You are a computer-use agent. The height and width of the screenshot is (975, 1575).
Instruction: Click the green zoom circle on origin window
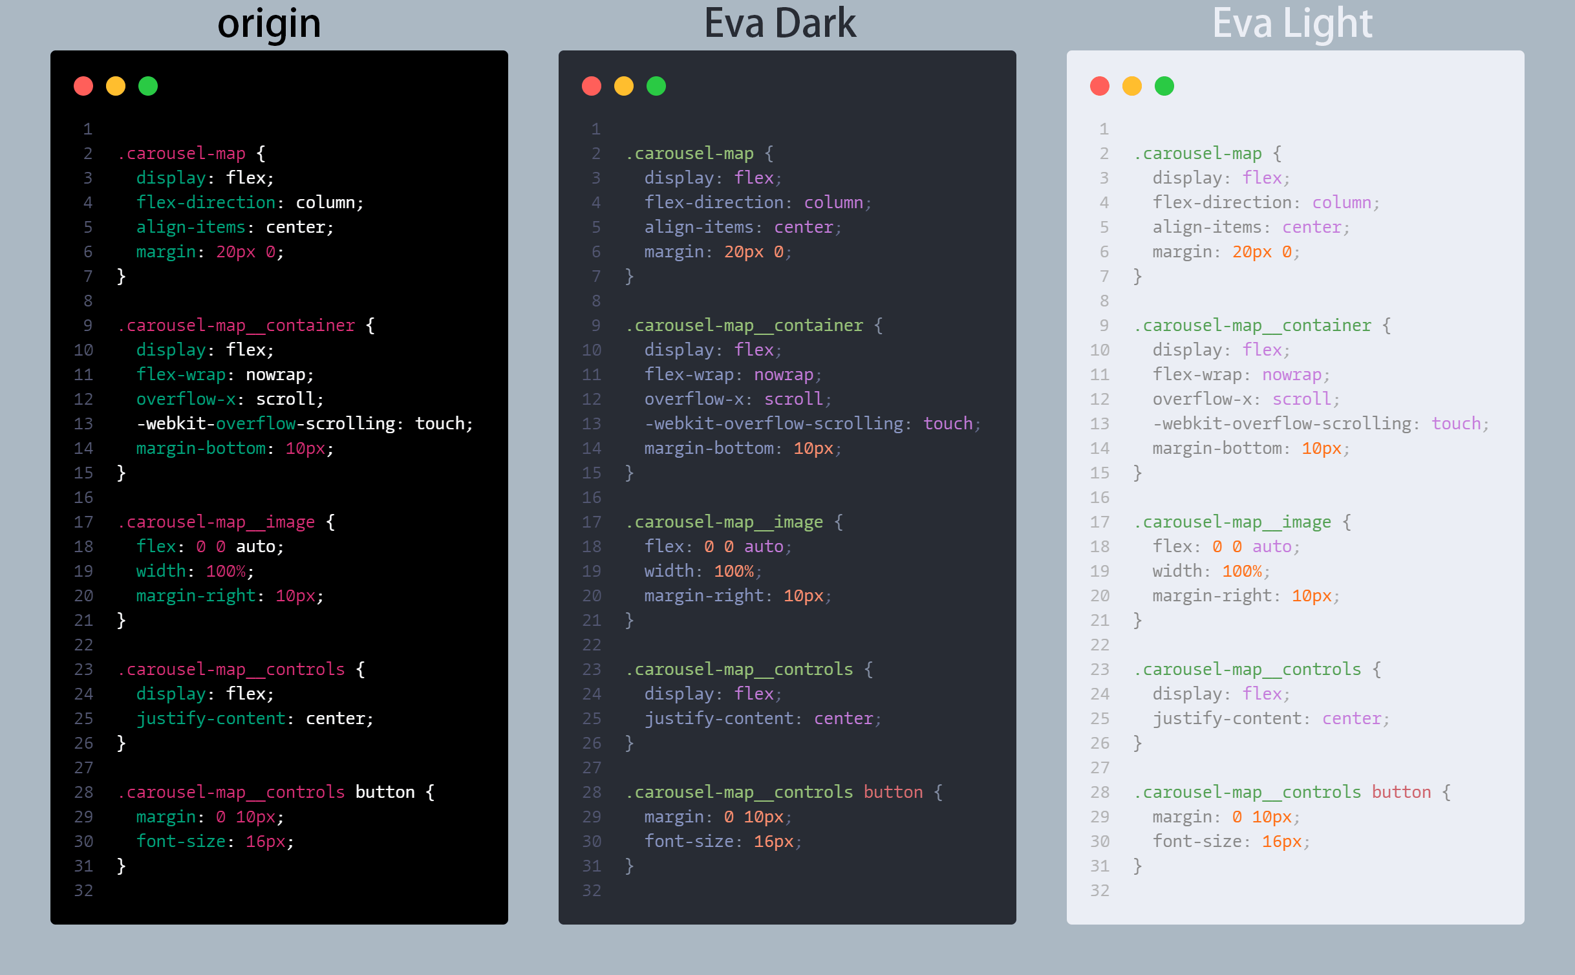(147, 85)
